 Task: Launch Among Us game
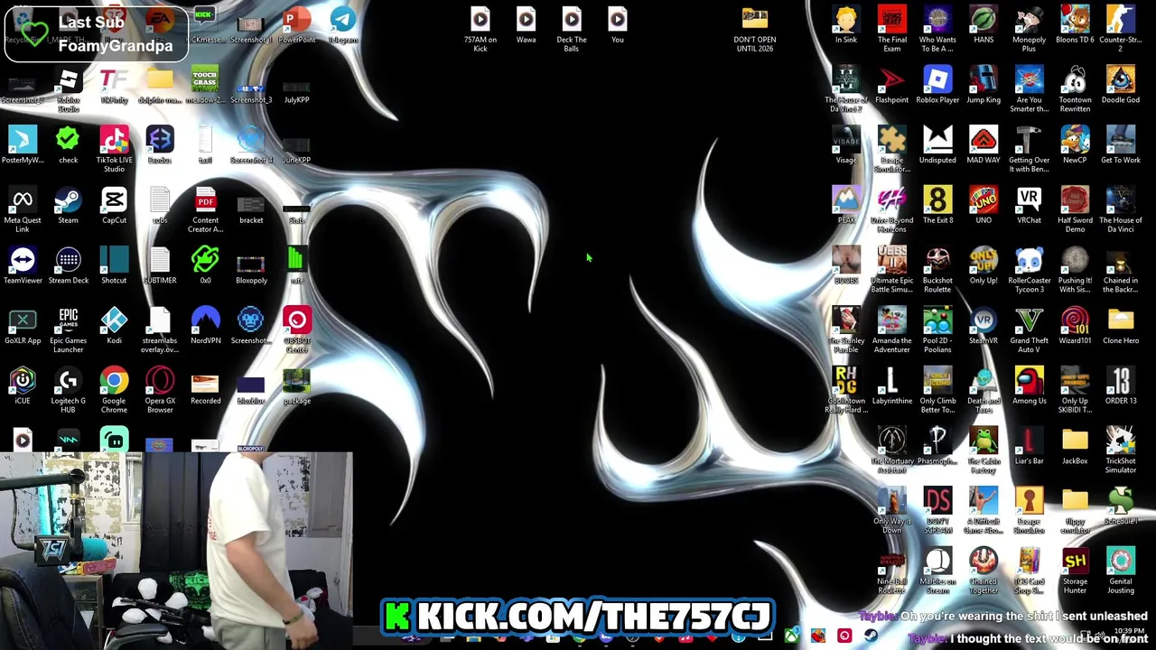[1029, 386]
